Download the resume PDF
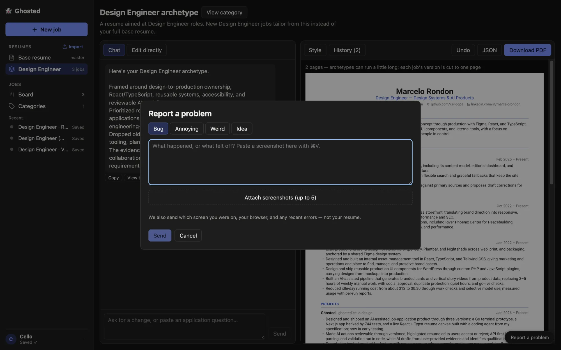 click(528, 50)
